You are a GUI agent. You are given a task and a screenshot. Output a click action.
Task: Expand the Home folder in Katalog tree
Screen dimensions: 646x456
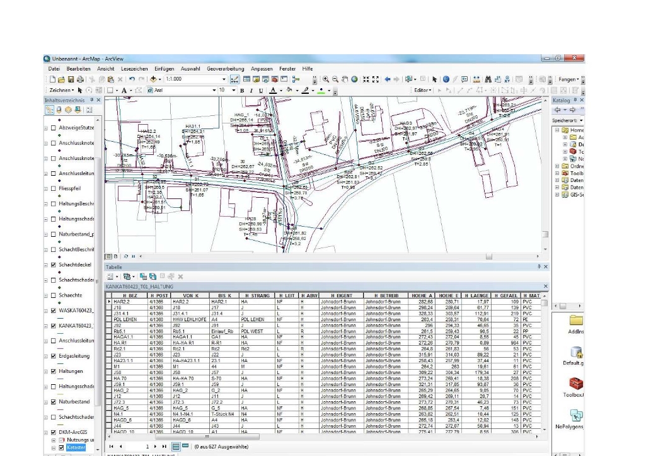tap(557, 130)
